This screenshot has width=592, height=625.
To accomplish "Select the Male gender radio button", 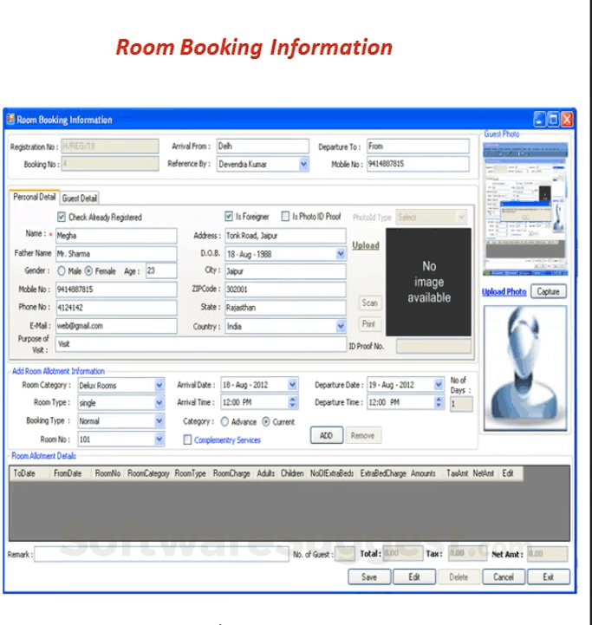I will (x=62, y=271).
